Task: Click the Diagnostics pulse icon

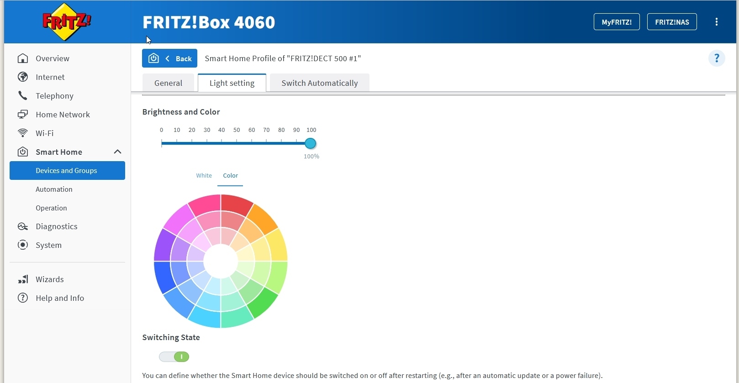Action: (23, 226)
